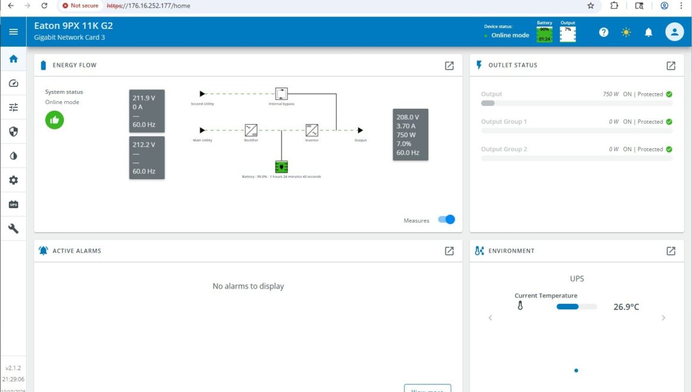The height and width of the screenshot is (392, 692).
Task: Open the user account menu
Action: tap(674, 32)
